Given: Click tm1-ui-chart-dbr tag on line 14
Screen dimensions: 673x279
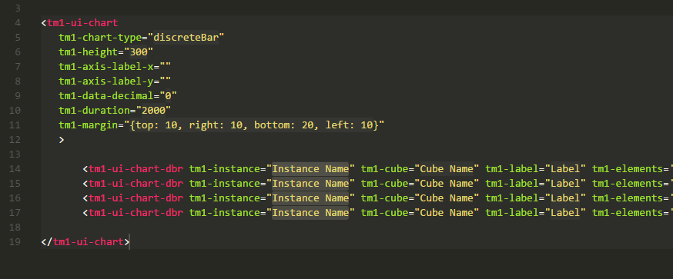Looking at the screenshot, I should [x=136, y=169].
